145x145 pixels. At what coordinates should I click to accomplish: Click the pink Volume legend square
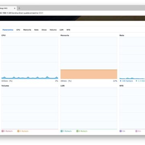pos(2,131)
